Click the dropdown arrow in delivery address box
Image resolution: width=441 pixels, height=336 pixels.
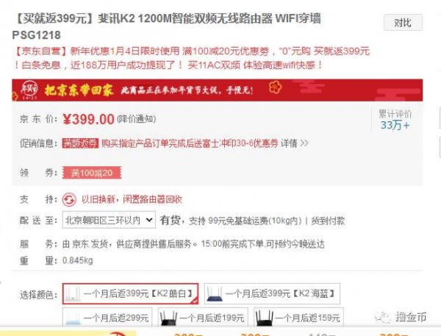pyautogui.click(x=150, y=220)
